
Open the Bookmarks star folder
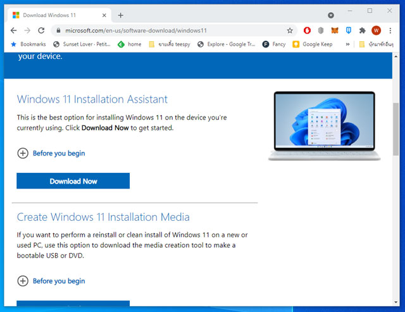pyautogui.click(x=28, y=44)
